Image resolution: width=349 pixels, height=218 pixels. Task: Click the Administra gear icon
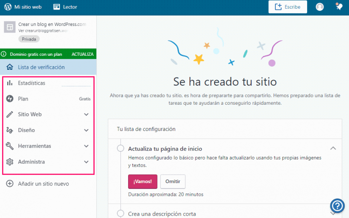point(10,162)
